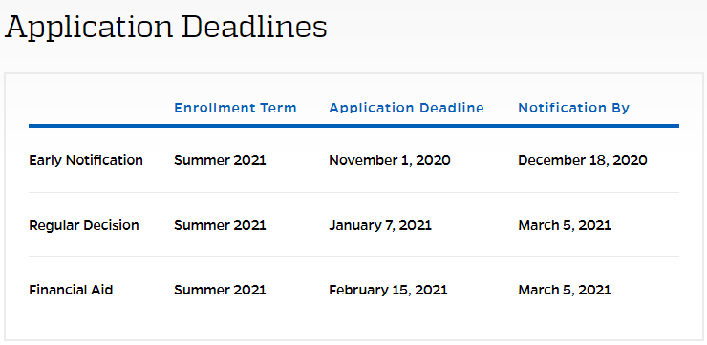This screenshot has width=707, height=345.
Task: Click the February 15, 2021 deadline
Action: [388, 290]
